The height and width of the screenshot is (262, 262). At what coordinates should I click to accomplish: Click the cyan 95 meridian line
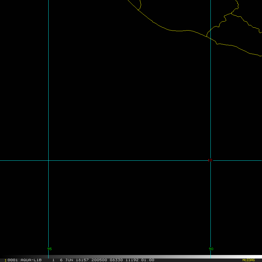[48, 87]
